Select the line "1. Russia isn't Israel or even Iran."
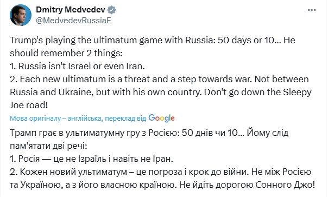This screenshot has height=197, width=328. [x=78, y=66]
